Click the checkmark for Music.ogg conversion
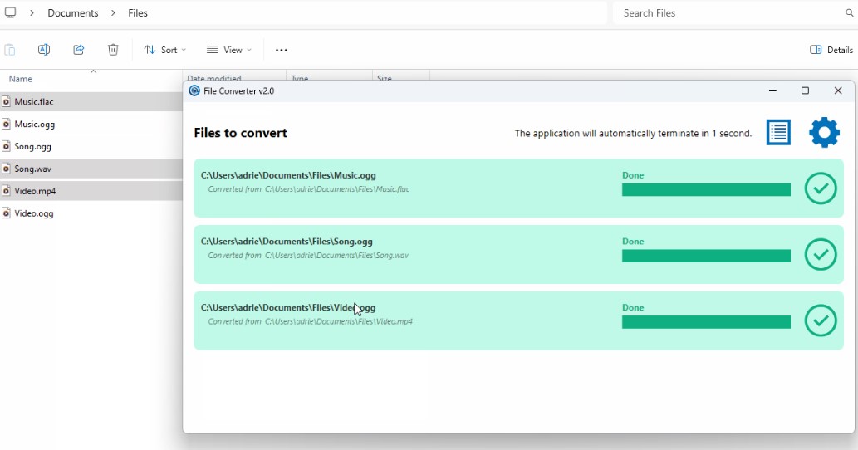The height and width of the screenshot is (450, 858). [x=821, y=188]
